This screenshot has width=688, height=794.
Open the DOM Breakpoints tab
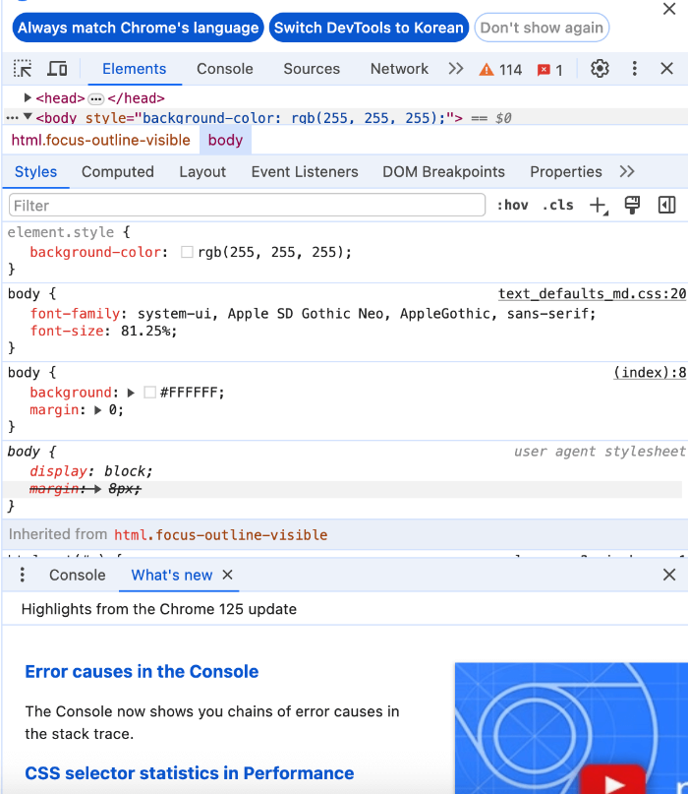[x=443, y=171]
